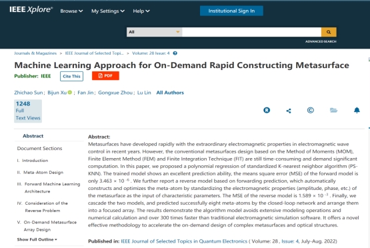Click Institutional Sign In button

(231, 11)
